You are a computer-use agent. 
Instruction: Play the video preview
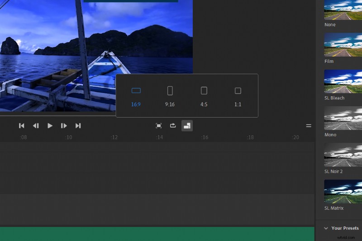click(x=50, y=126)
